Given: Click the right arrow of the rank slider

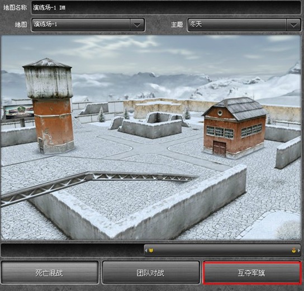Looking at the screenshot, I should click(x=299, y=250).
